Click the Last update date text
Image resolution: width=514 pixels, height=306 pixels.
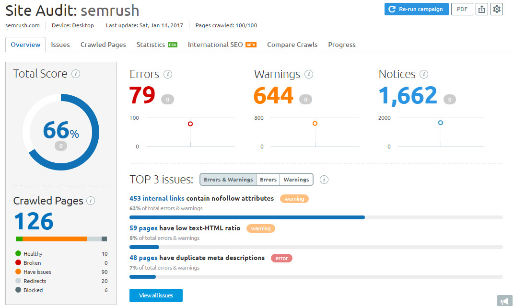[x=145, y=25]
